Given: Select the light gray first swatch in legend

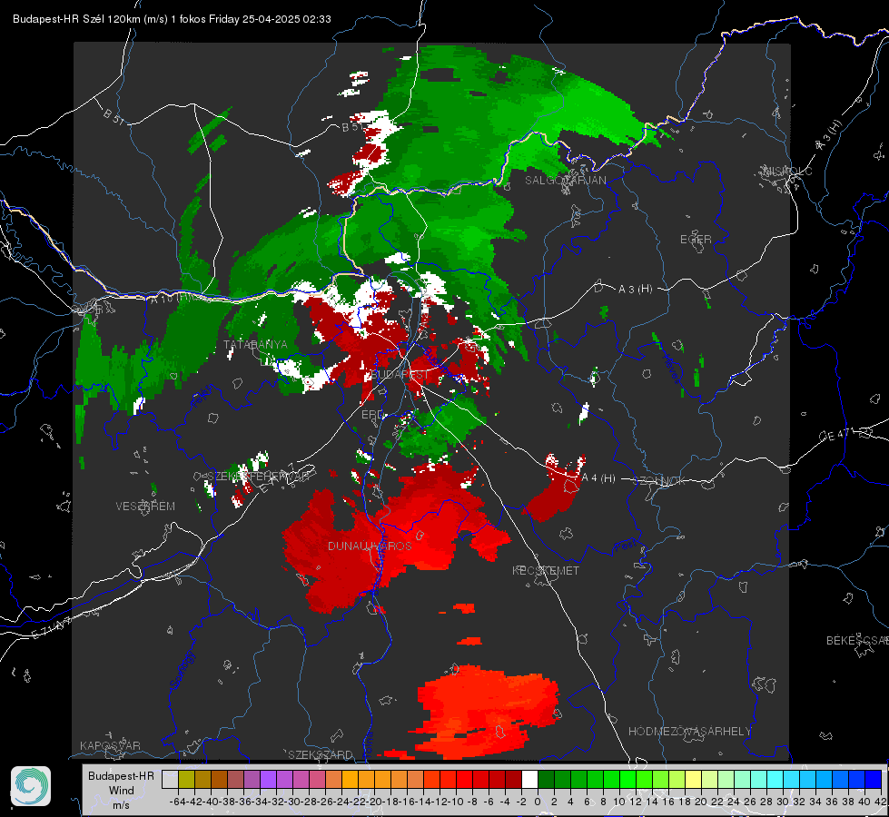Looking at the screenshot, I should 170,779.
